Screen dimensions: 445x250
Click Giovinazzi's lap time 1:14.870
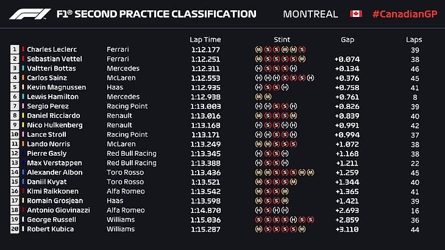(x=204, y=210)
